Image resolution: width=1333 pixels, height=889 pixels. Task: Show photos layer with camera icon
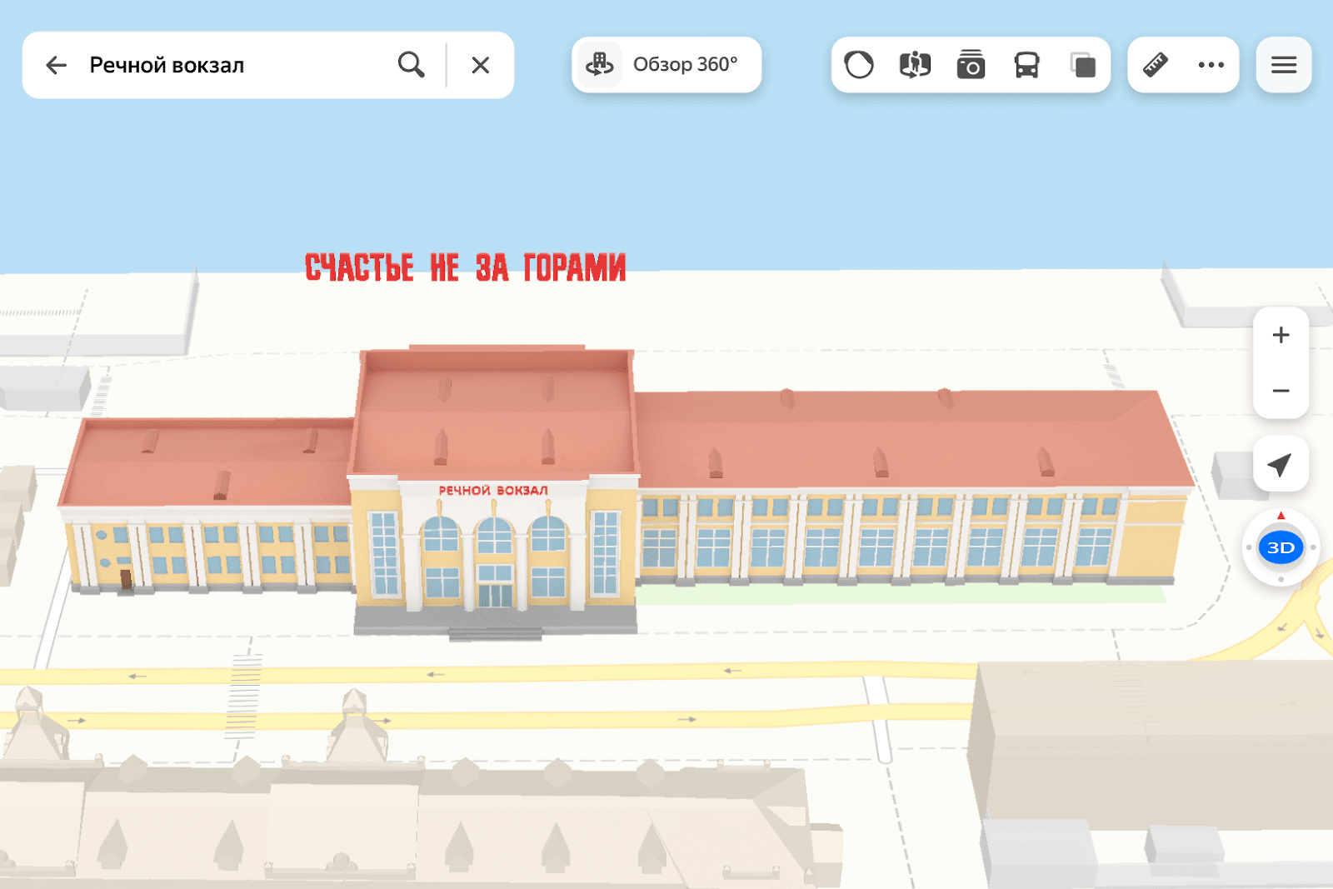click(x=971, y=65)
